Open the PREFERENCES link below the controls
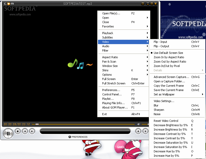206x159 pixels. point(78,137)
